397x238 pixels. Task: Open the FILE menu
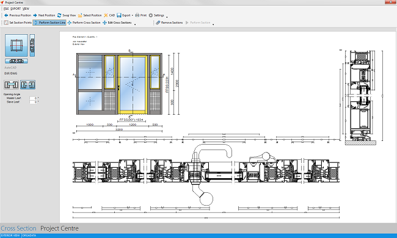[x=6, y=9]
